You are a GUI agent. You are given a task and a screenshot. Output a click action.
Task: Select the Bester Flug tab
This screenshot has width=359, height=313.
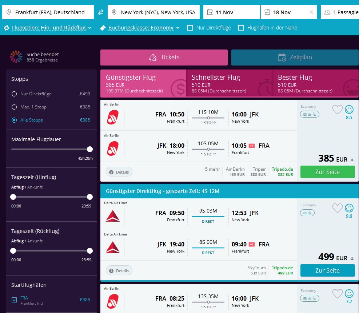click(x=316, y=84)
